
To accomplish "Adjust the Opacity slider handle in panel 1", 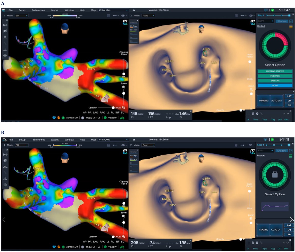I will tap(113, 108).
